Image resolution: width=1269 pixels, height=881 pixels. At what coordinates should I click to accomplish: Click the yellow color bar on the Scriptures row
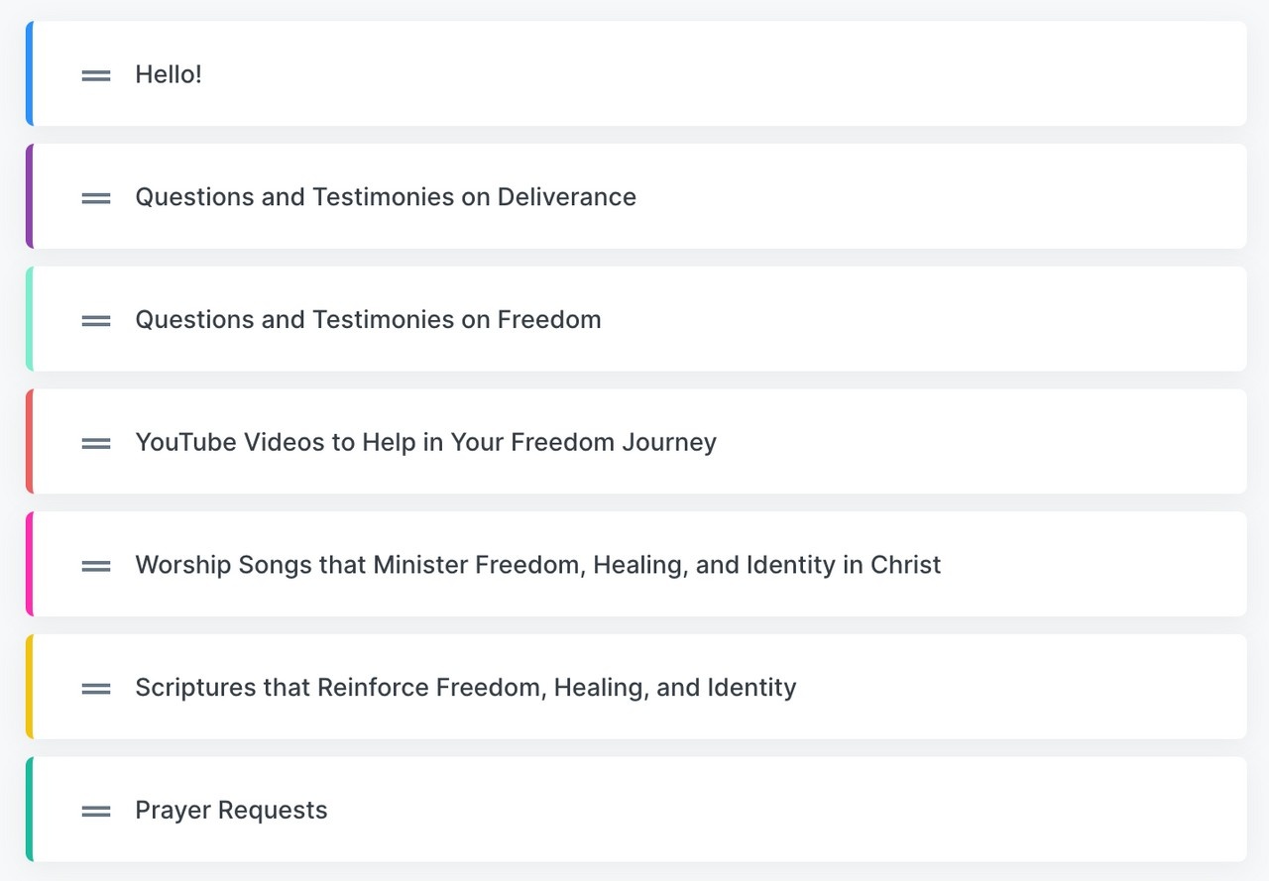coord(30,688)
